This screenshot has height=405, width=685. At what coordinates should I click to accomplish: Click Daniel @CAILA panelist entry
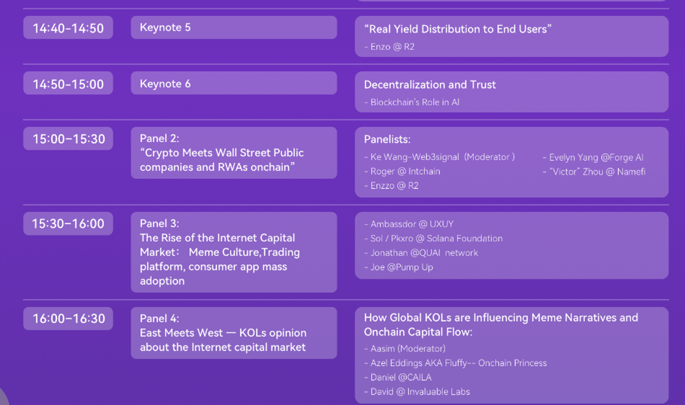click(398, 378)
